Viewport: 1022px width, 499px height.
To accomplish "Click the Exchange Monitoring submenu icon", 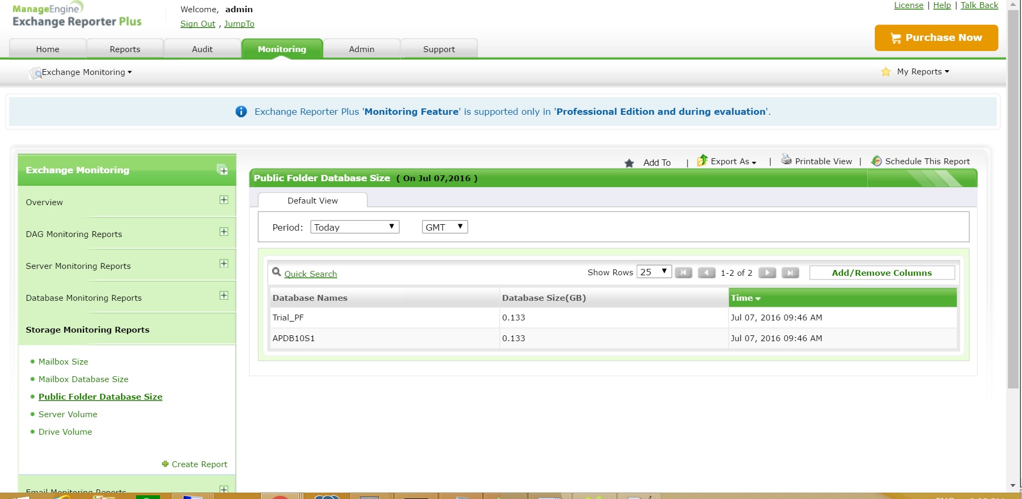I will coord(36,73).
